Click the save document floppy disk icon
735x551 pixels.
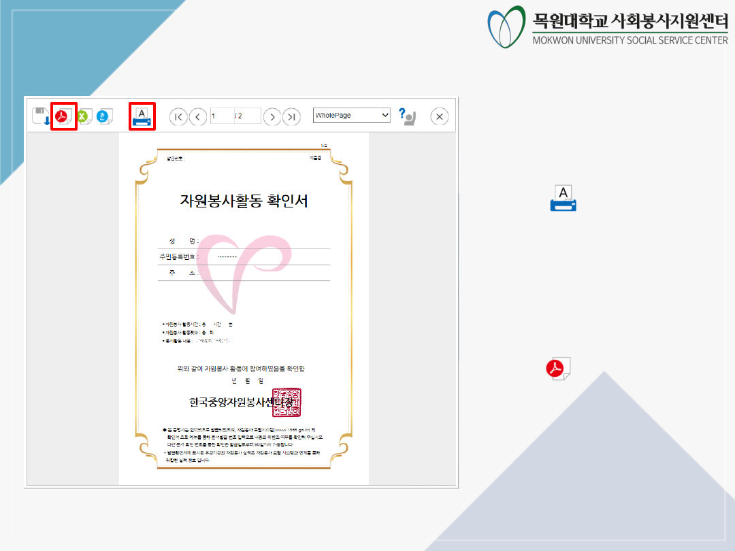coord(42,116)
